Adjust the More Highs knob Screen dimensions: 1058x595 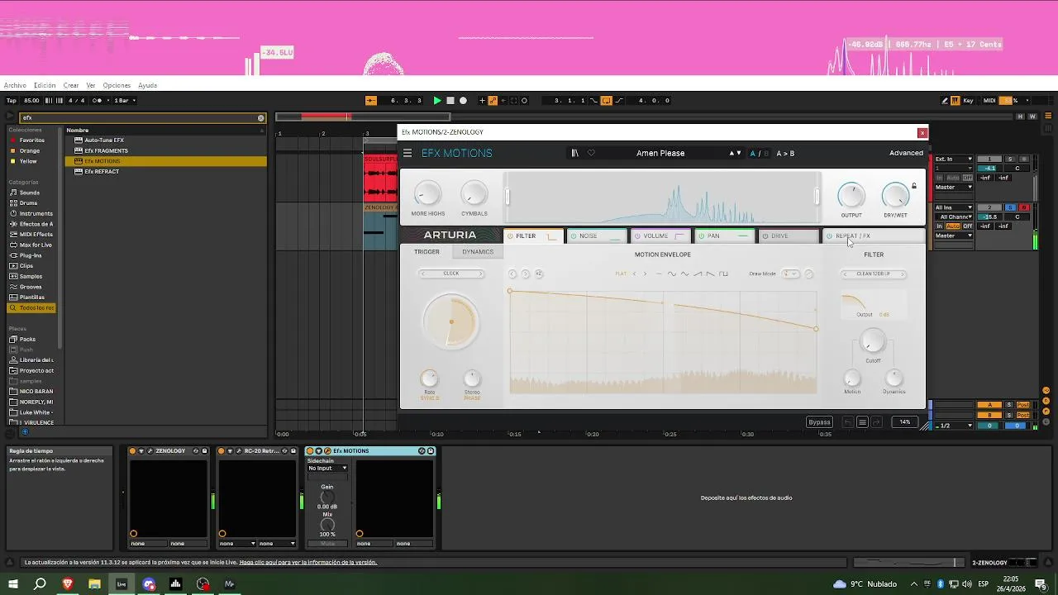point(427,193)
